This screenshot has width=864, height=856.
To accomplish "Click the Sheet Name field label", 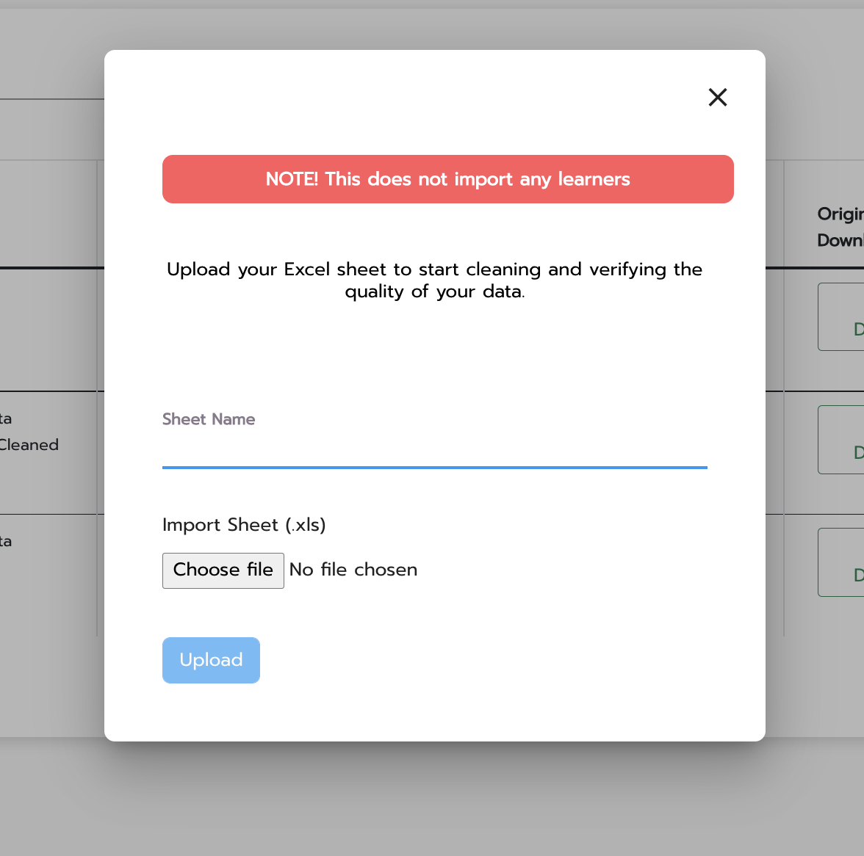I will 209,419.
